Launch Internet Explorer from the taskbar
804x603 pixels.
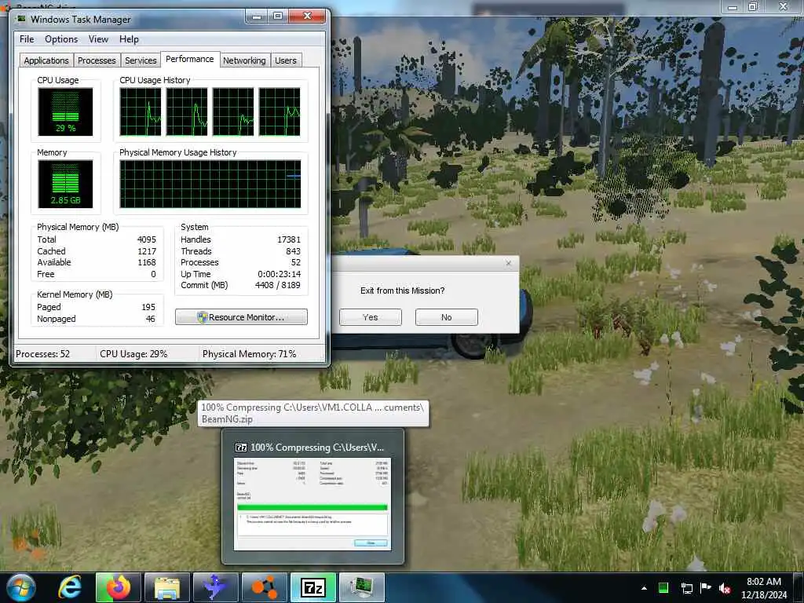pos(70,587)
